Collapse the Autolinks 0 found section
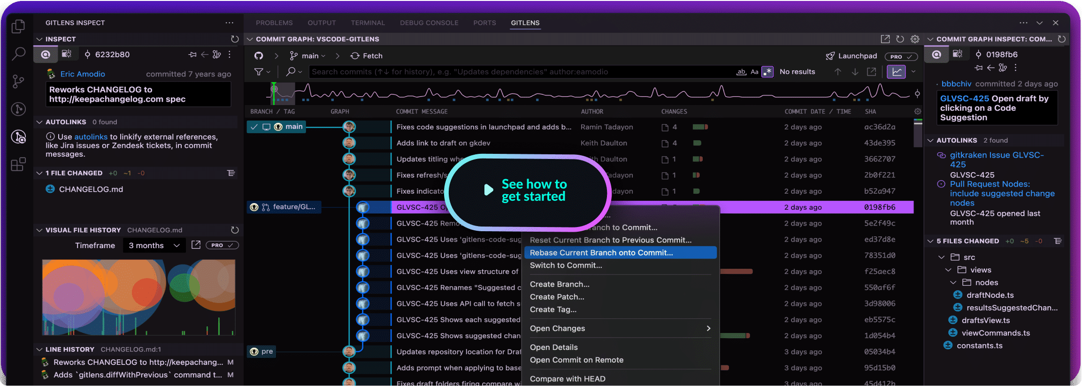Viewport: 1082px width, 386px height. click(39, 122)
